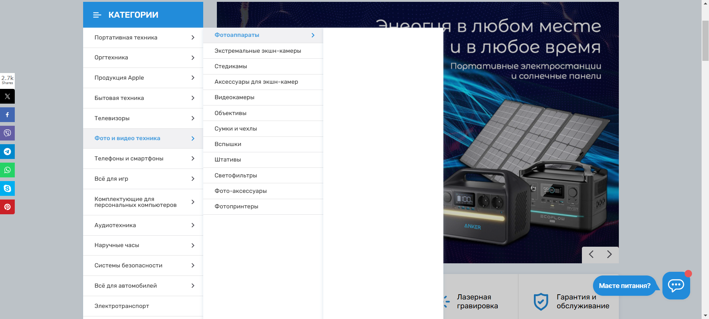Share page via Facebook icon
This screenshot has width=709, height=319.
click(x=7, y=115)
